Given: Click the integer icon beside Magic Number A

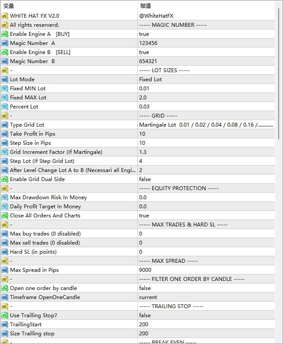Looking at the screenshot, I should tap(4, 43).
